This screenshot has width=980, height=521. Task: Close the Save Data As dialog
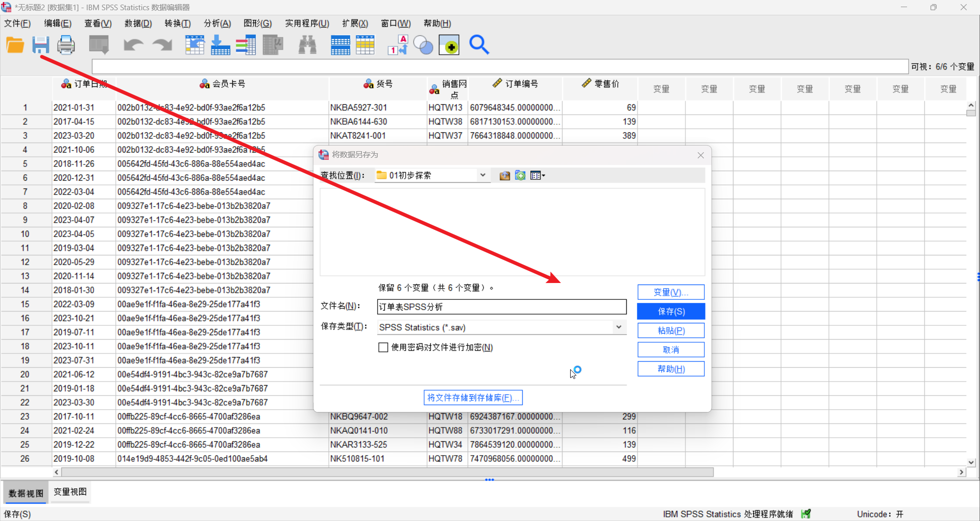pos(701,155)
